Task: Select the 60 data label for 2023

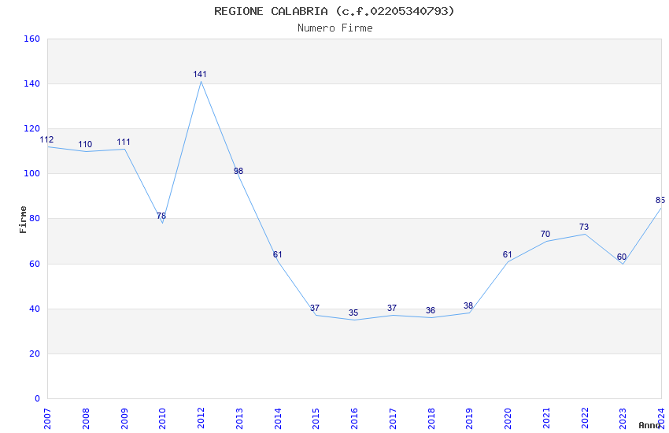Action: pos(622,257)
